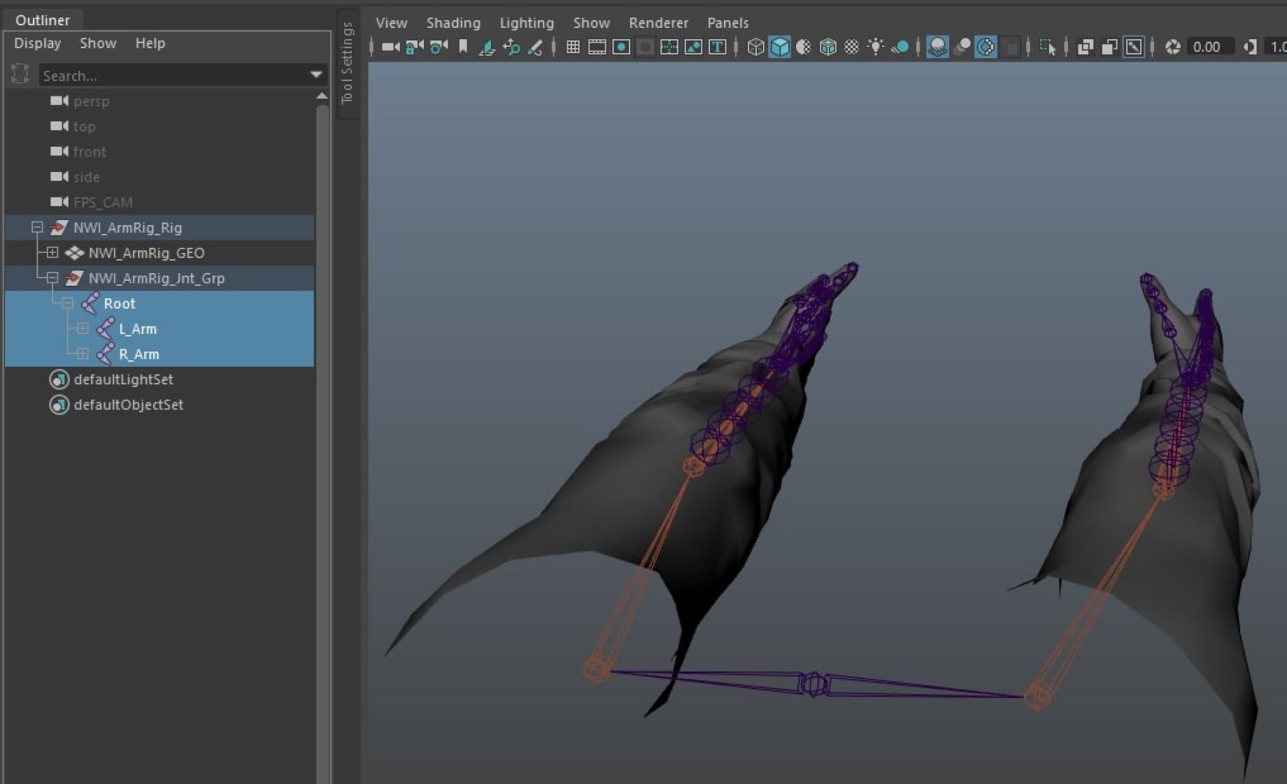Toggle the Depth of Field icon
This screenshot has height=784, width=1287.
[x=1010, y=47]
